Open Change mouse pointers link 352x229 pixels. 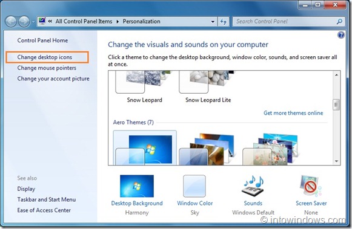pyautogui.click(x=47, y=68)
